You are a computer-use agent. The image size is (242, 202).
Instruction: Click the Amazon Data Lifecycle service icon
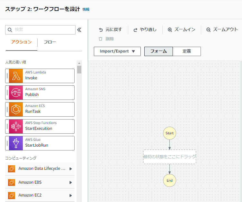12,168
